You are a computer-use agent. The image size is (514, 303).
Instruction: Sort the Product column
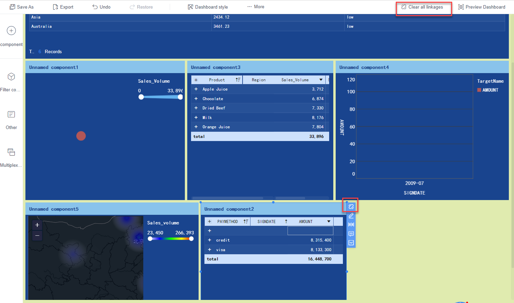[x=238, y=80]
